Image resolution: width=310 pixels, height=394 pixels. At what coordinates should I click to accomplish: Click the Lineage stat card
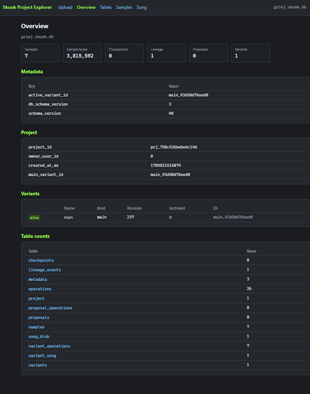point(167,53)
